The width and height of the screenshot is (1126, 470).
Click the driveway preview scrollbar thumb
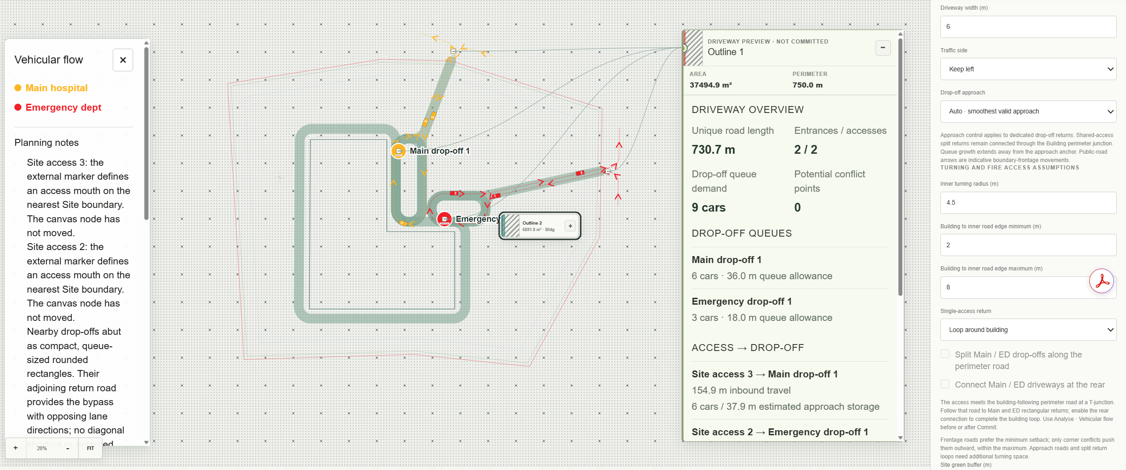coord(901,167)
